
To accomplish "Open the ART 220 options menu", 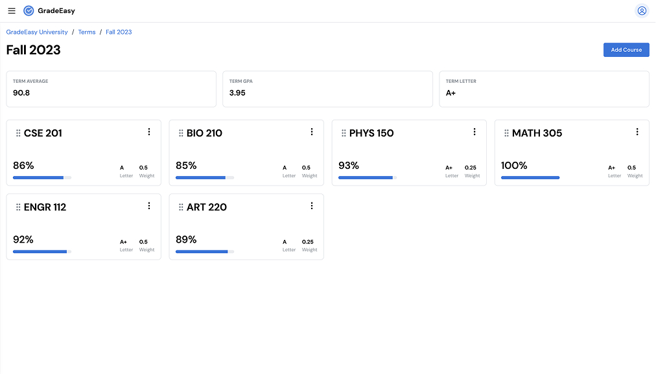I will pyautogui.click(x=312, y=205).
